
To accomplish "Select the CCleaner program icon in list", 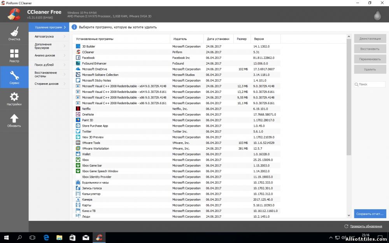I will 78,52.
